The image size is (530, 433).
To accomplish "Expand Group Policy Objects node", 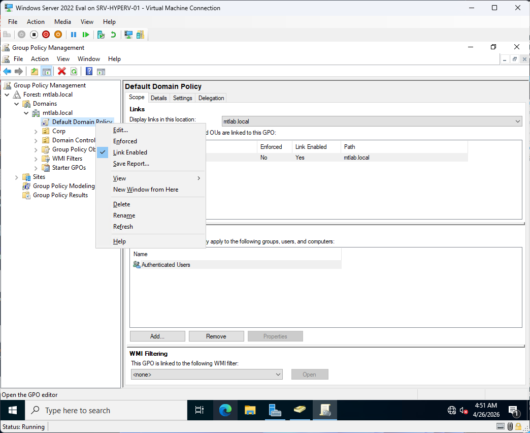I will (36, 149).
